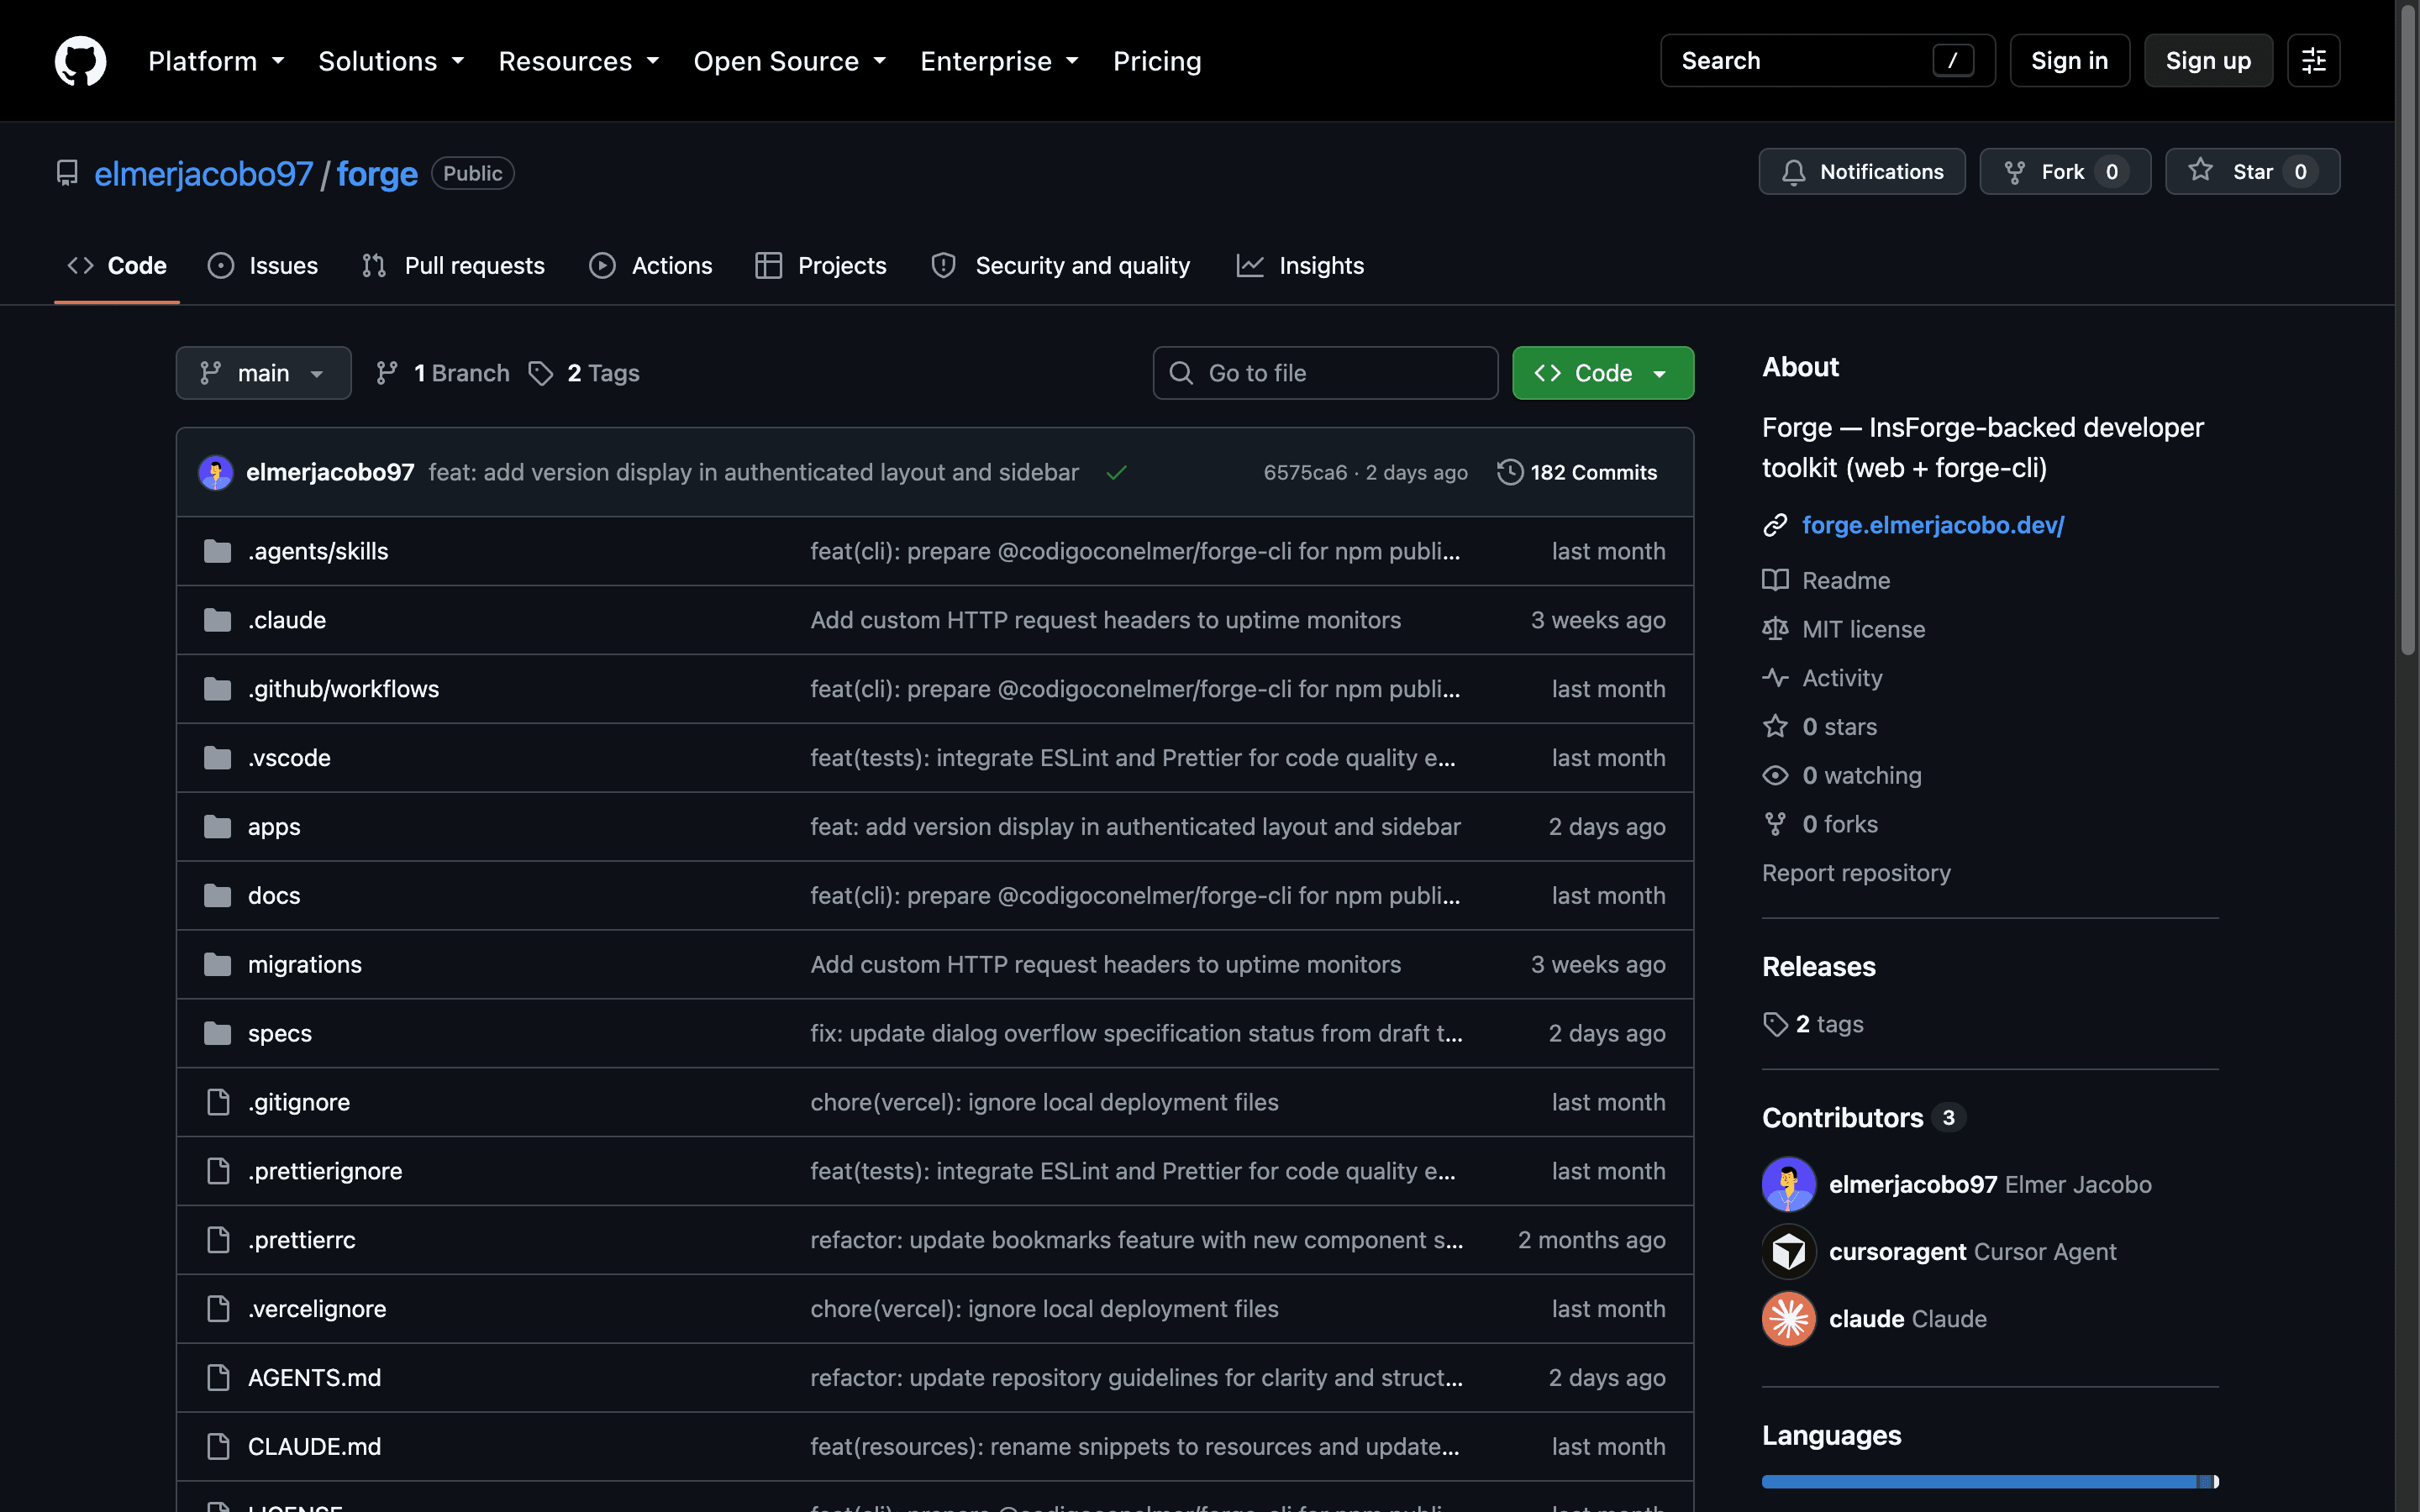The height and width of the screenshot is (1512, 2420).
Task: Switch to the Insights tab
Action: pyautogui.click(x=1300, y=266)
